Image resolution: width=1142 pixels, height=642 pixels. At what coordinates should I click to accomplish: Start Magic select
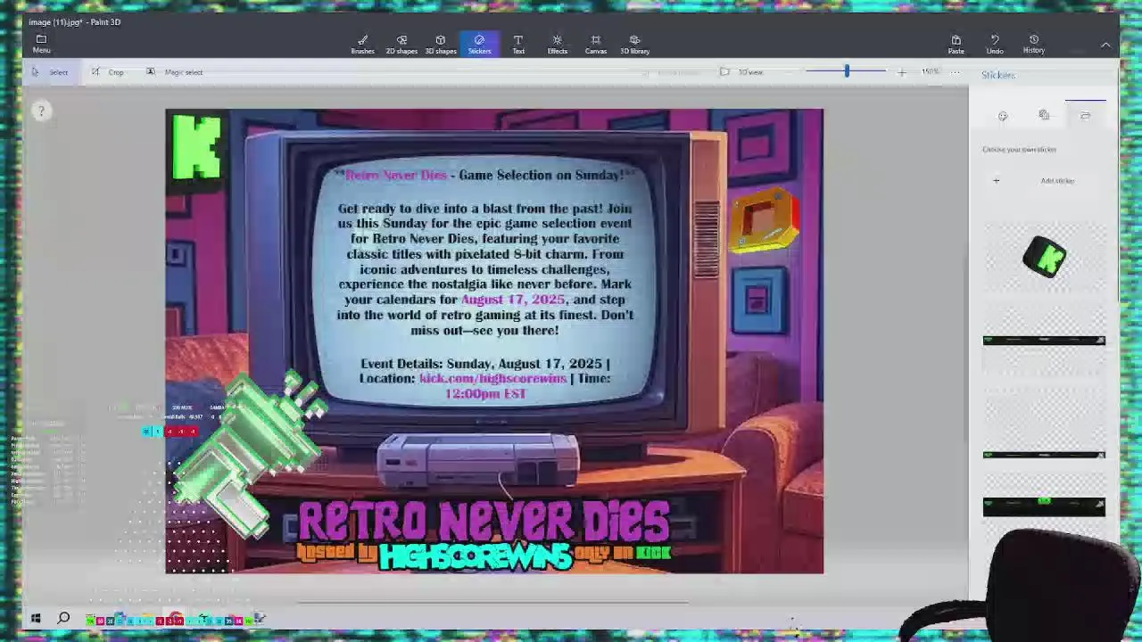coord(175,72)
